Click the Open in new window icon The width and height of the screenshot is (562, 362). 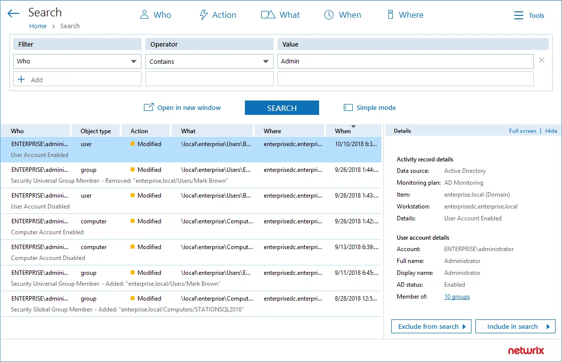pos(149,107)
